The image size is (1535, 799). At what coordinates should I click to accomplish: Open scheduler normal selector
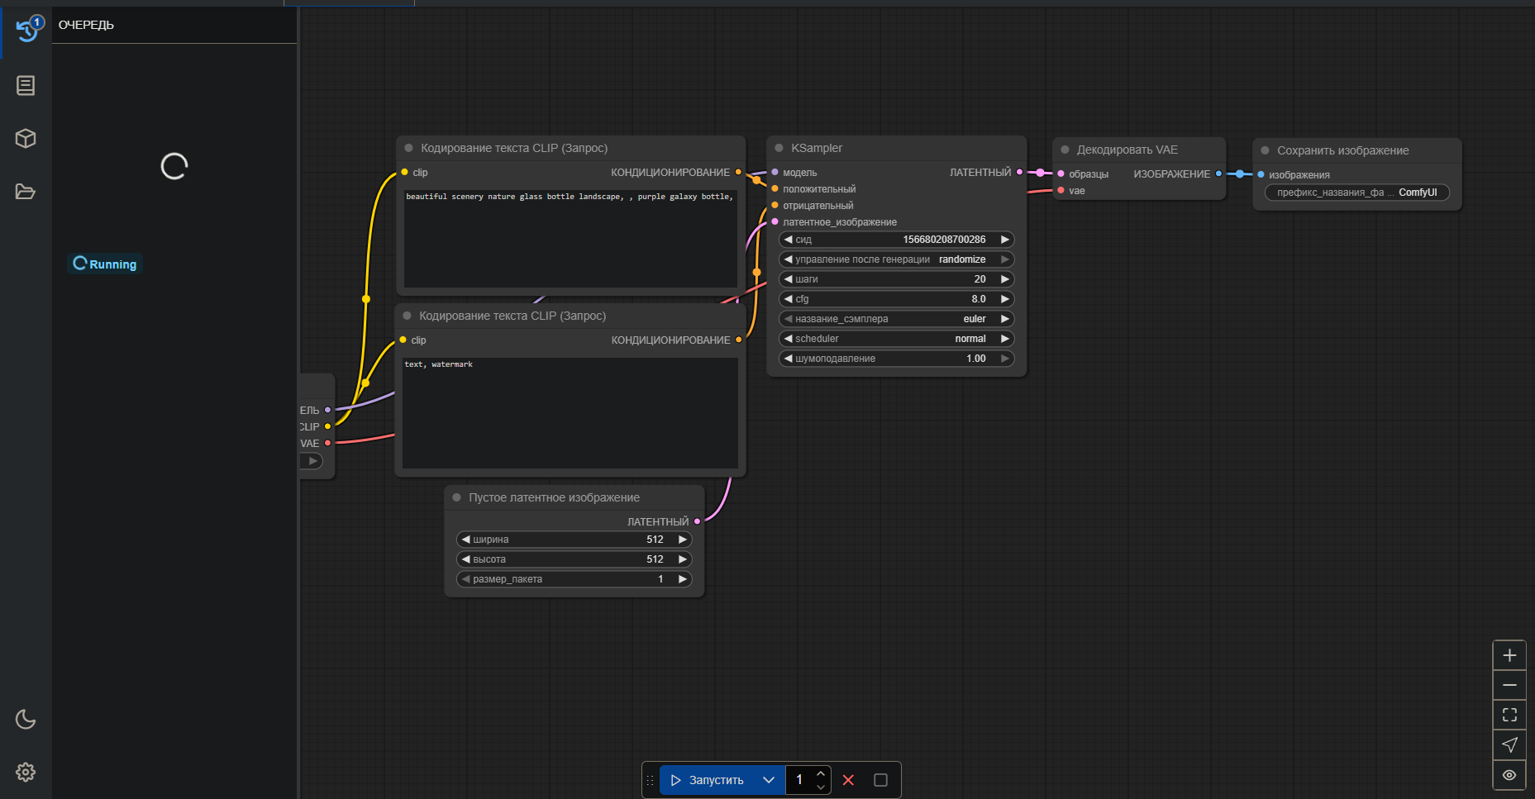click(896, 339)
